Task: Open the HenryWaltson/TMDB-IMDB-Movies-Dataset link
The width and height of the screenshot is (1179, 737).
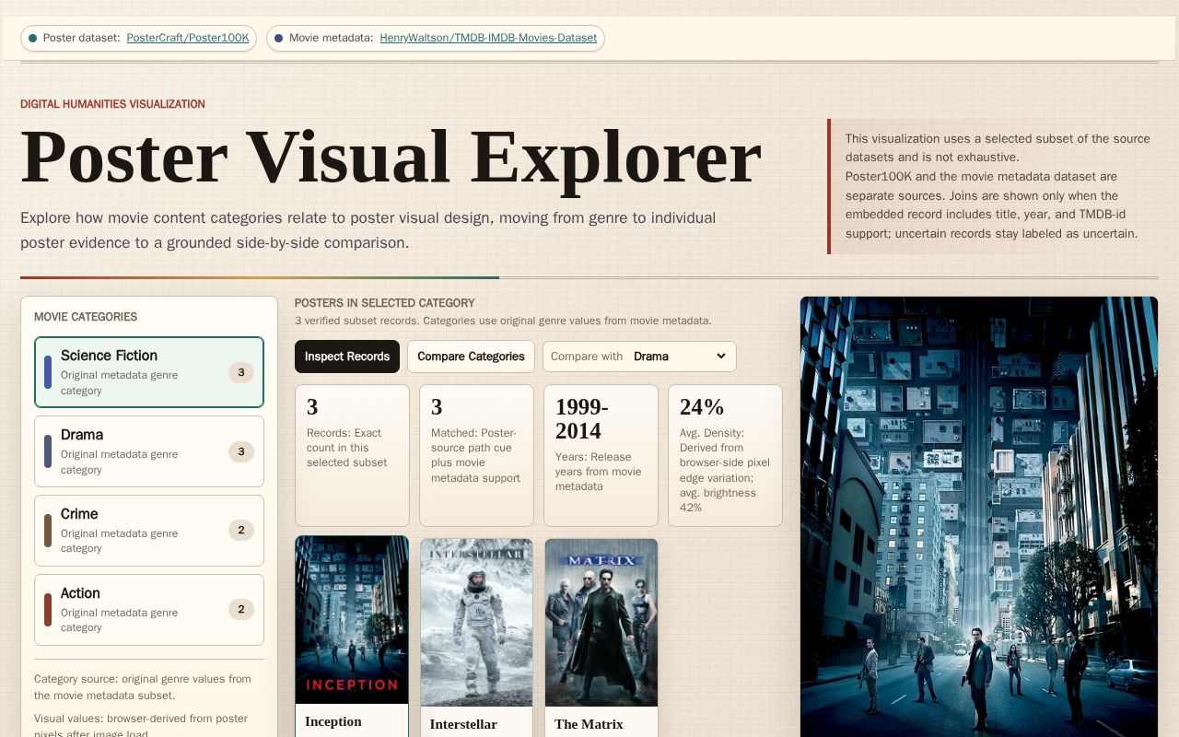Action: coord(488,38)
